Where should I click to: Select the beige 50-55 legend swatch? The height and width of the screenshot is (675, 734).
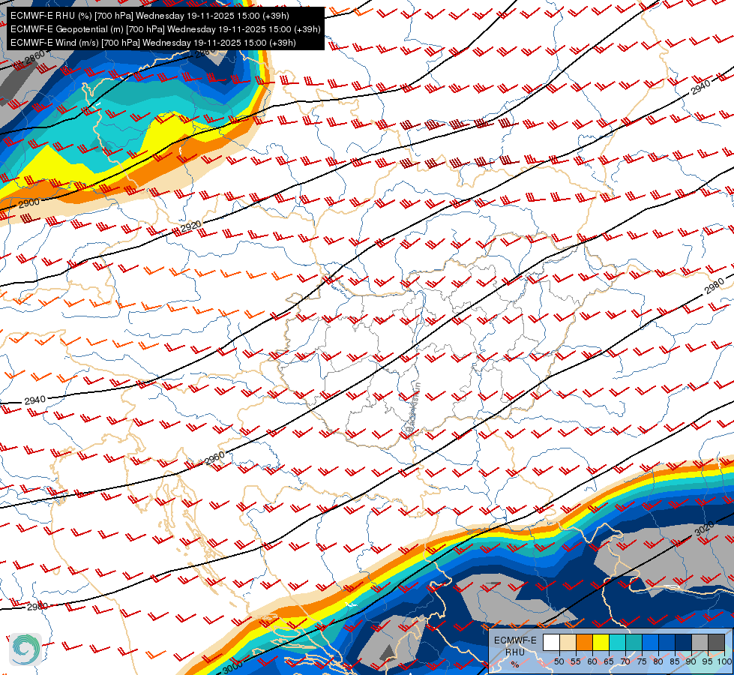pyautogui.click(x=568, y=643)
